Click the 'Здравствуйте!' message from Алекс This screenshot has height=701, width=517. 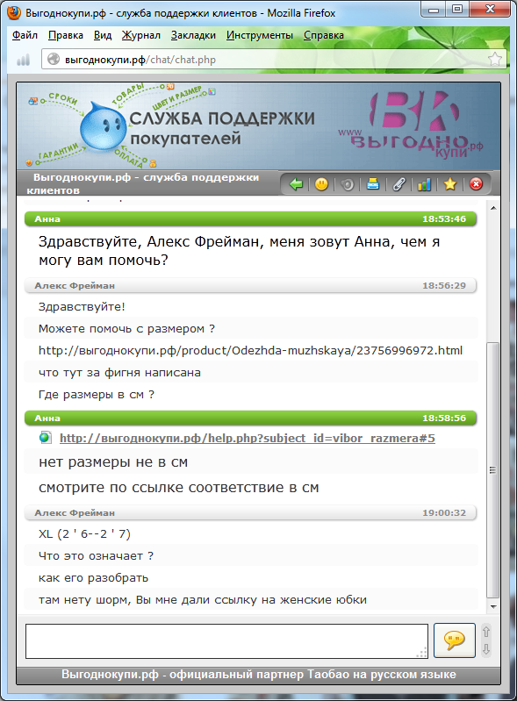coord(82,307)
